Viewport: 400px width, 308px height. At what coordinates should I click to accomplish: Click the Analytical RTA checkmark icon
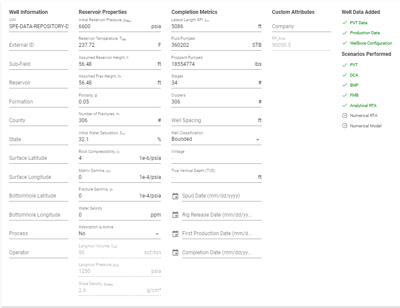(x=345, y=105)
